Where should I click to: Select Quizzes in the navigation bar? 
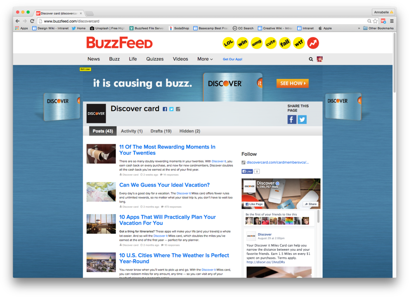tap(155, 59)
